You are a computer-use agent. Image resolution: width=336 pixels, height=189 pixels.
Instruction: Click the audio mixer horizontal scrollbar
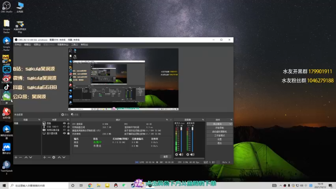[x=189, y=159]
